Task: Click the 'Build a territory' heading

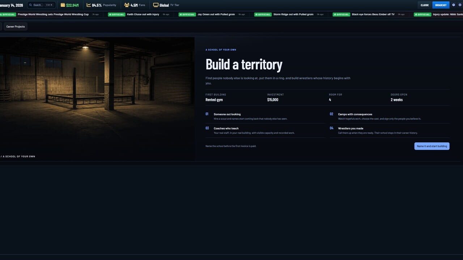Action: [x=244, y=64]
